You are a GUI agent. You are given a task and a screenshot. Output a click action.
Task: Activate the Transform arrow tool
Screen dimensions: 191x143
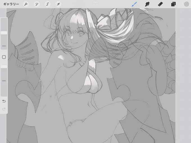pos(58,4)
